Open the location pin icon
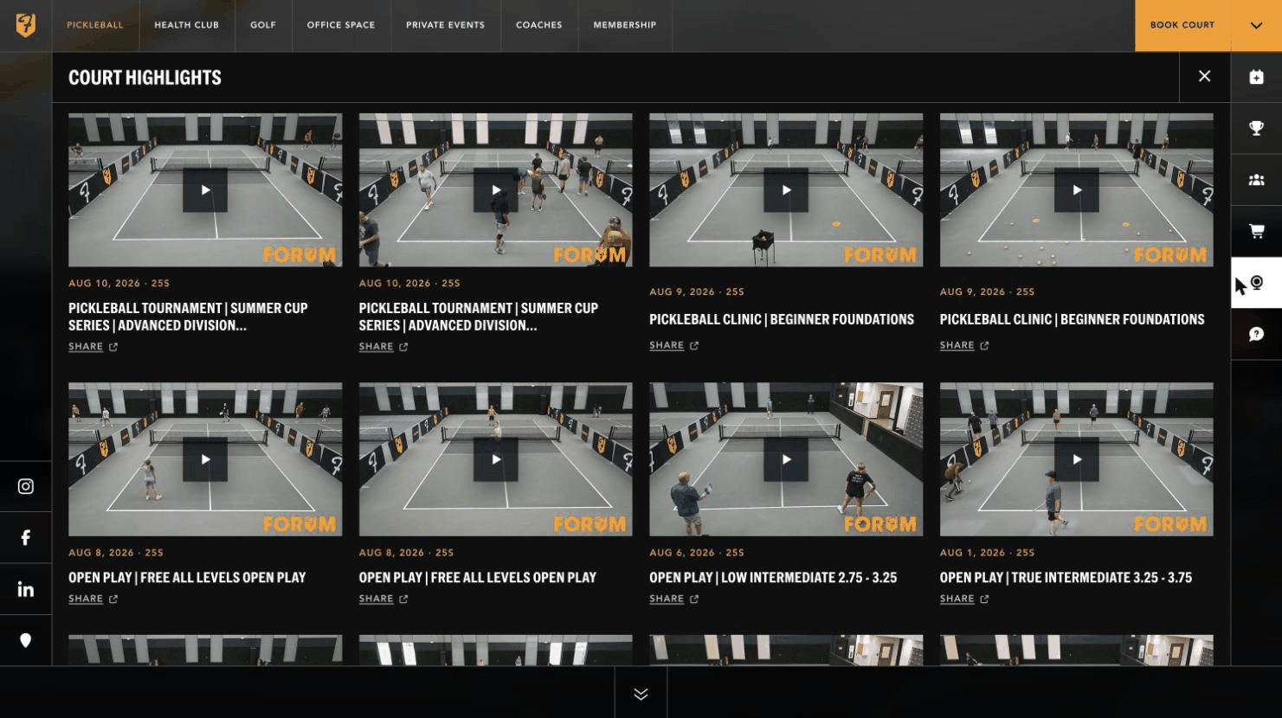Image resolution: width=1282 pixels, height=718 pixels. pyautogui.click(x=26, y=640)
